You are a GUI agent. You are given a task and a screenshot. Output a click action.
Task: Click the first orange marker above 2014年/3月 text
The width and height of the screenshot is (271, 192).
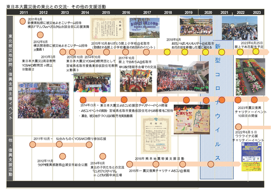(83, 100)
